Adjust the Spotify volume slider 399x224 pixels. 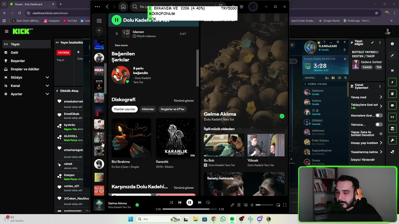pyautogui.click(x=264, y=205)
